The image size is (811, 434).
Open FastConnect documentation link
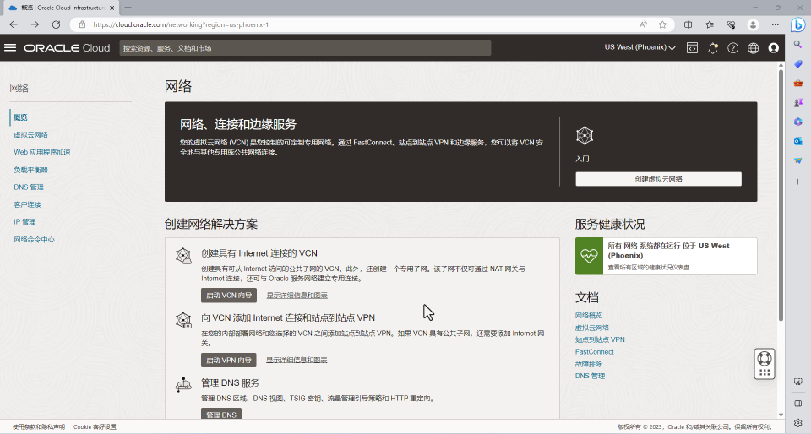point(594,352)
